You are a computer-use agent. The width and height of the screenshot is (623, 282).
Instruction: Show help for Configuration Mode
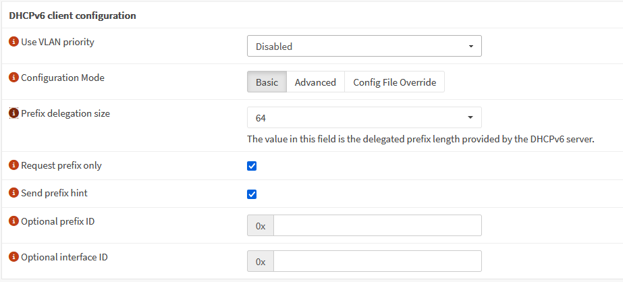point(13,78)
